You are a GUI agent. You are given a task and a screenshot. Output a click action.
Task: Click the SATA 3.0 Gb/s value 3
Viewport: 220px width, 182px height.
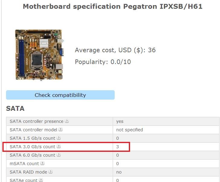(117, 147)
